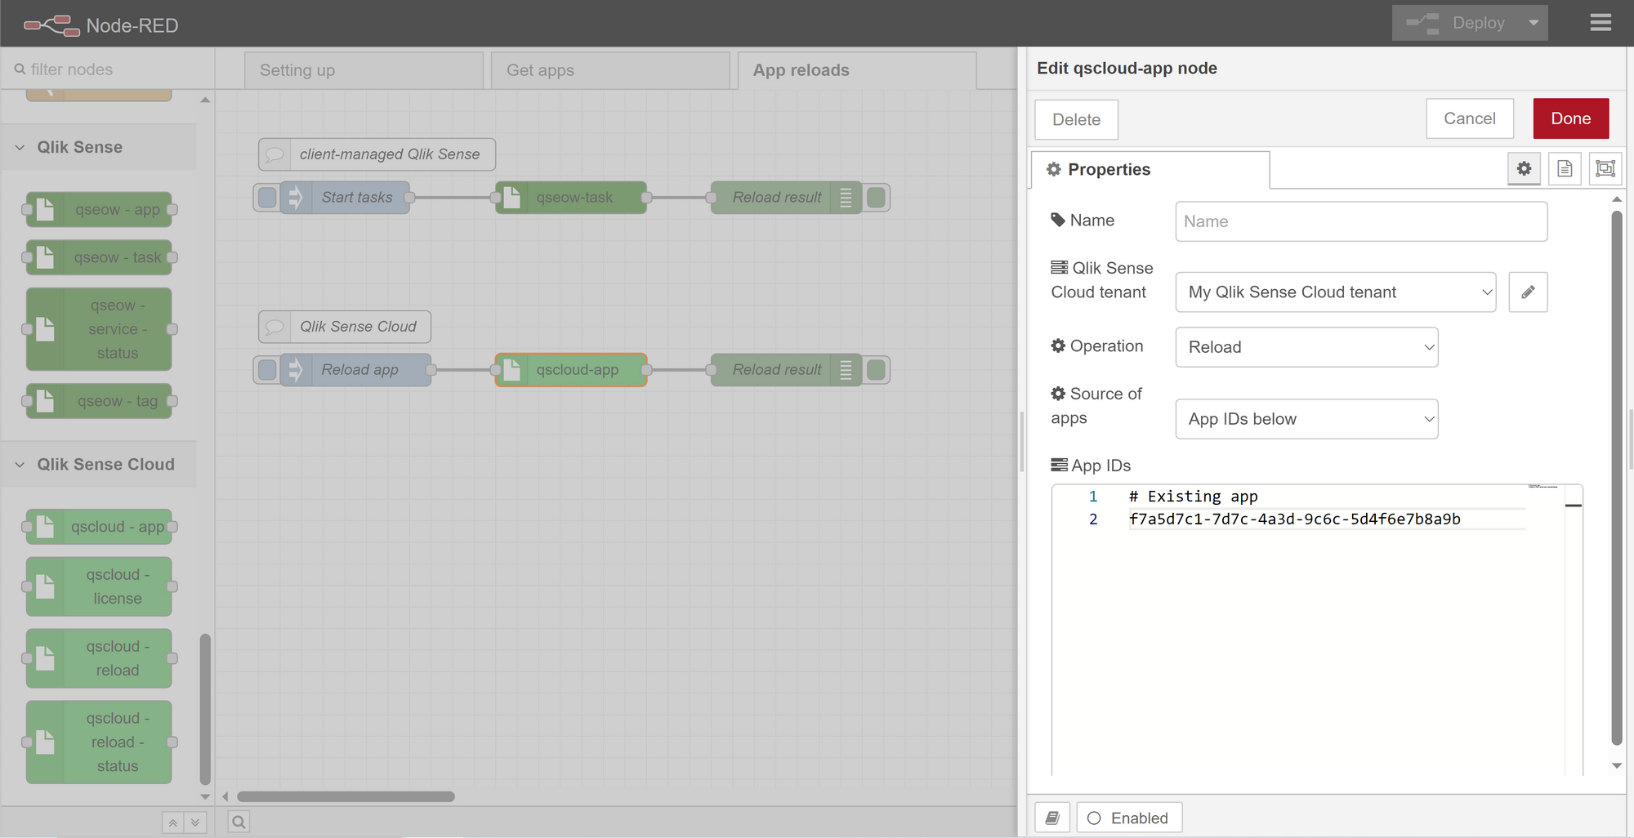Switch to the Setting up flow tab
The width and height of the screenshot is (1634, 838).
pyautogui.click(x=364, y=70)
